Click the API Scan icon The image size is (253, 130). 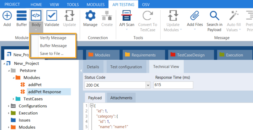[x=127, y=16]
